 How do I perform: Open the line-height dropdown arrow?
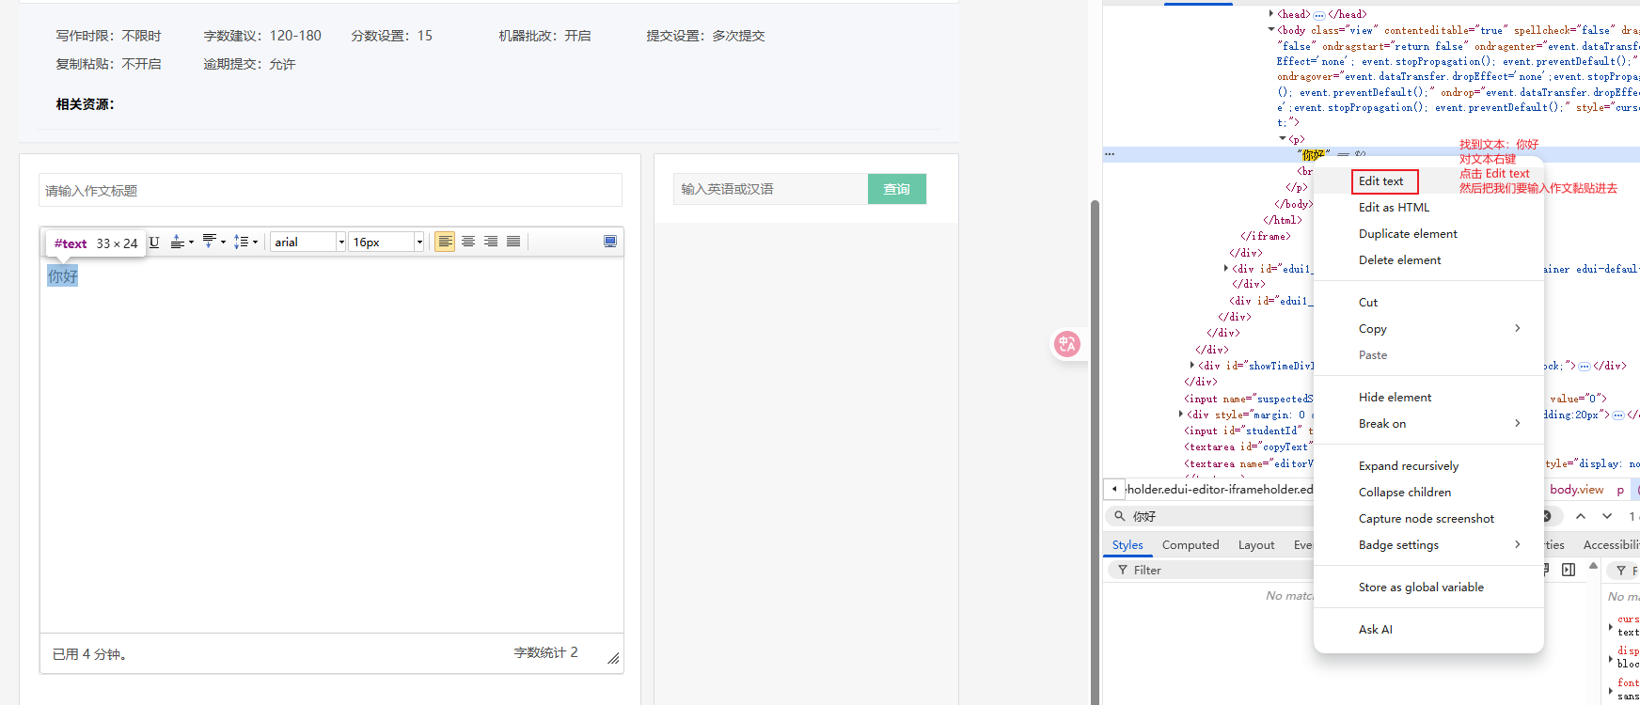pos(255,242)
